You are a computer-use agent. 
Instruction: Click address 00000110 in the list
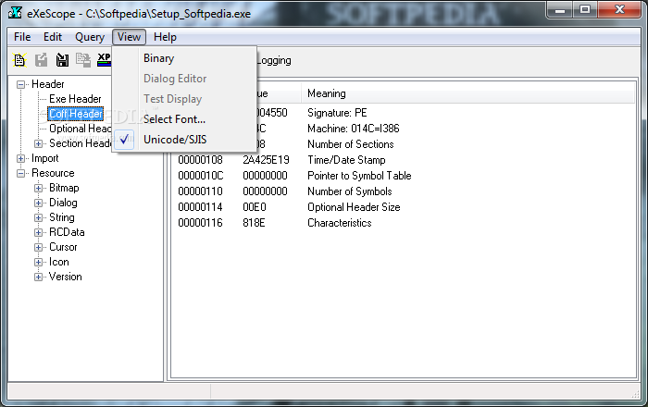[201, 191]
